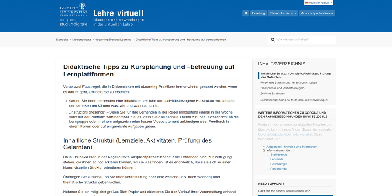Jump to the Zeitliche Strukturen section
The height and width of the screenshot is (196, 392).
tap(272, 94)
